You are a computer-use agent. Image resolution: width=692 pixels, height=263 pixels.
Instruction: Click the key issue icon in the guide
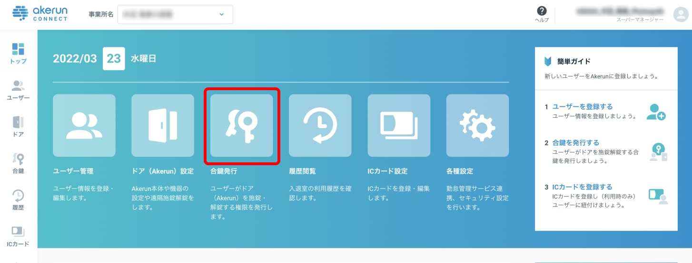click(x=659, y=152)
